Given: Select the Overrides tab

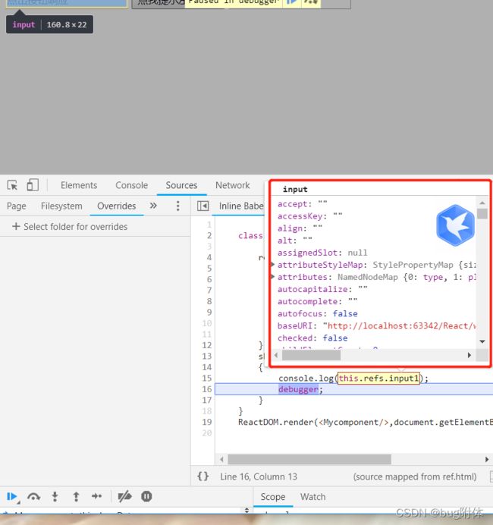Looking at the screenshot, I should 117,206.
